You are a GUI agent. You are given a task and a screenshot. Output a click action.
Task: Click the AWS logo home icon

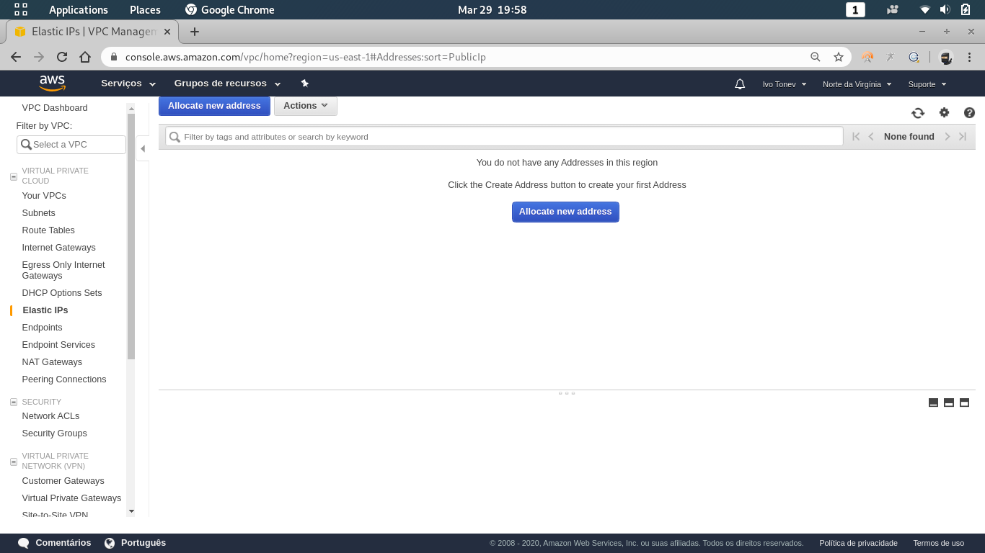click(x=53, y=84)
